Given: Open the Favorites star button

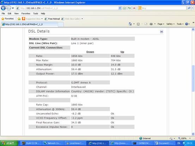Looking at the screenshot, I should click(x=7, y=19).
